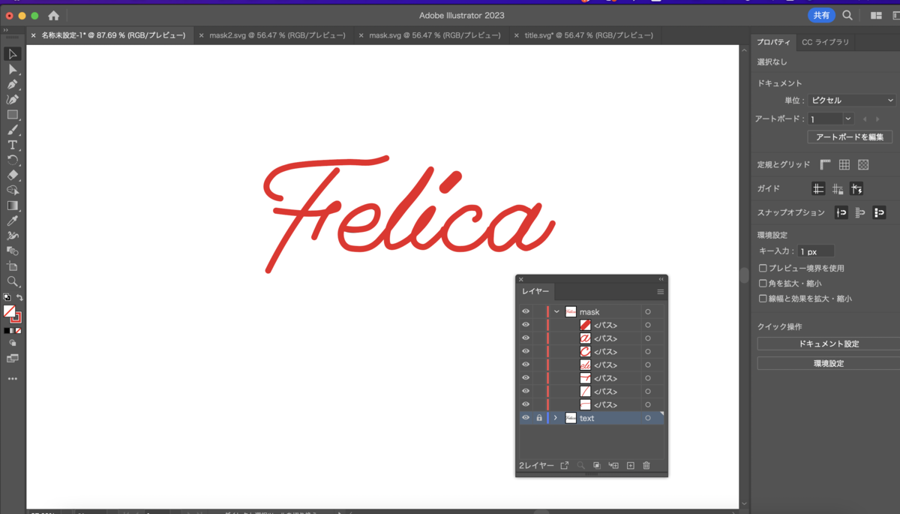Open the Search magnifier in title bar
The image size is (900, 514).
pyautogui.click(x=847, y=15)
